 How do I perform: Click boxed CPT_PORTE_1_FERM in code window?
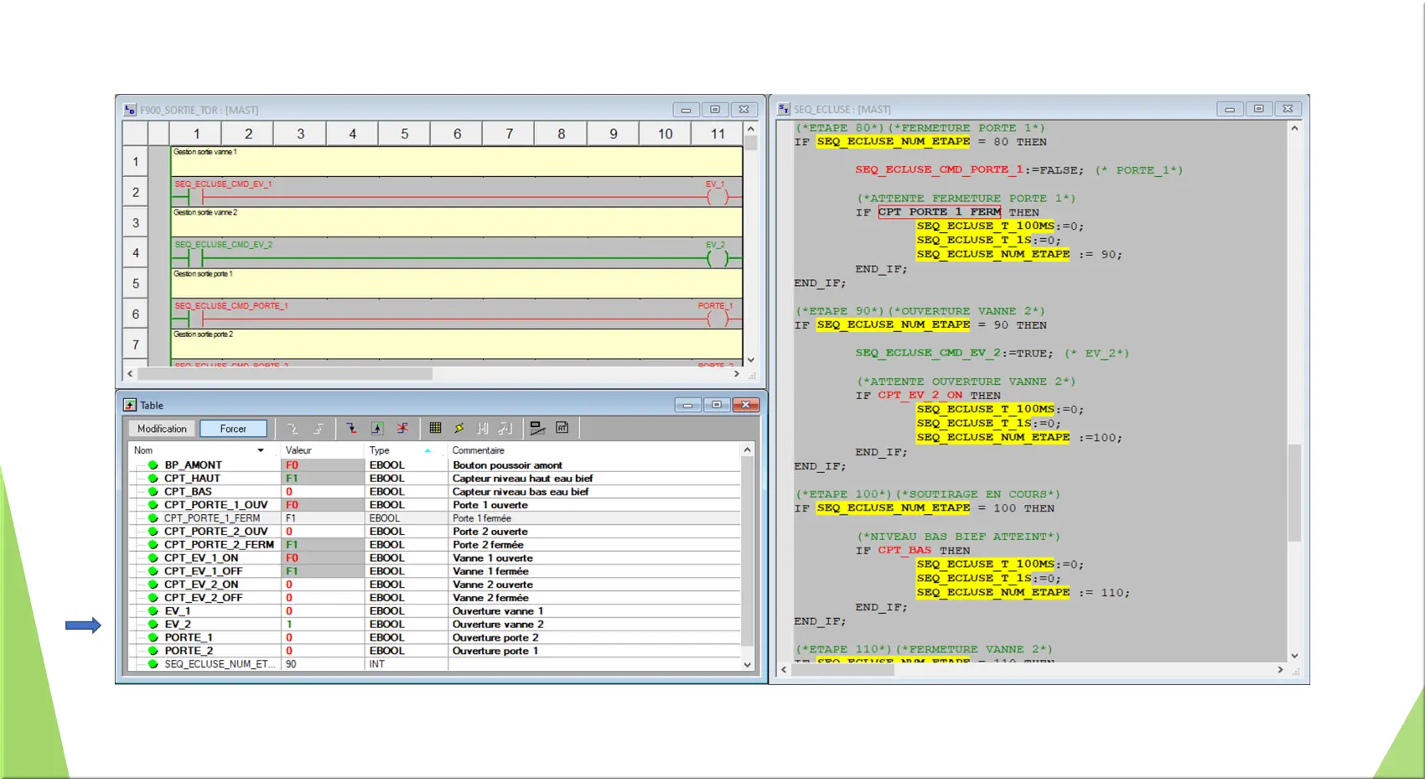[x=940, y=212]
